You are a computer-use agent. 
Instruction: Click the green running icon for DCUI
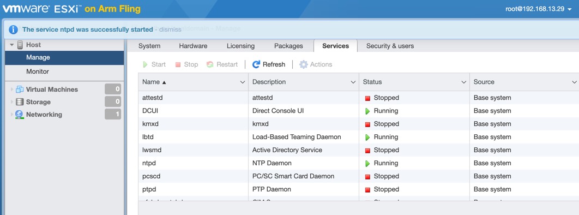pyautogui.click(x=367, y=111)
